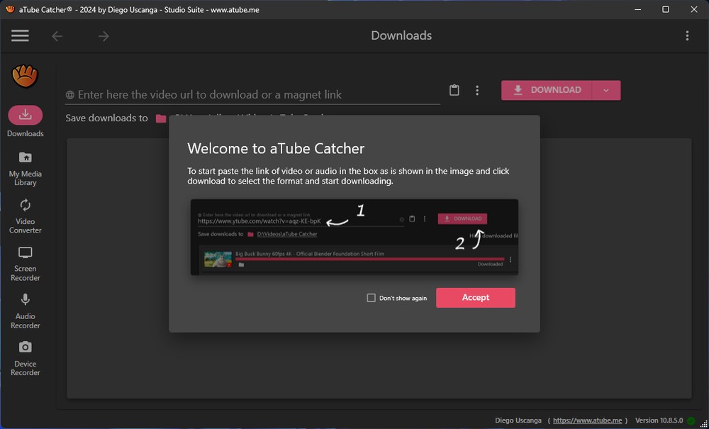Screen dimensions: 709x429
Task: Paste a URL using the clipboard icon
Action: pyautogui.click(x=454, y=90)
